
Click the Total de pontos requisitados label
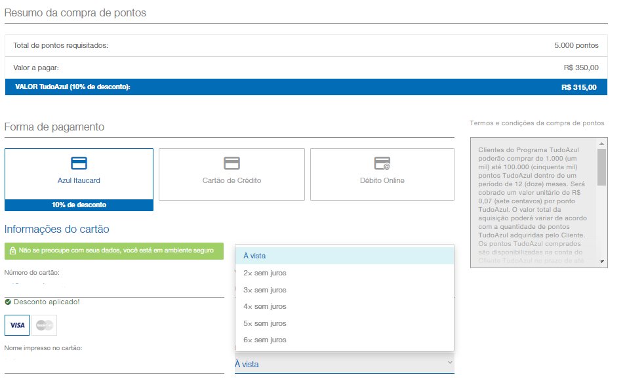coord(60,45)
